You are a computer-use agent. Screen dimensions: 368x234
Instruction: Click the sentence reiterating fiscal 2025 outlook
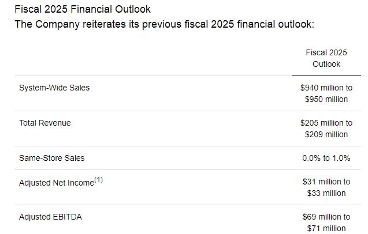[164, 24]
